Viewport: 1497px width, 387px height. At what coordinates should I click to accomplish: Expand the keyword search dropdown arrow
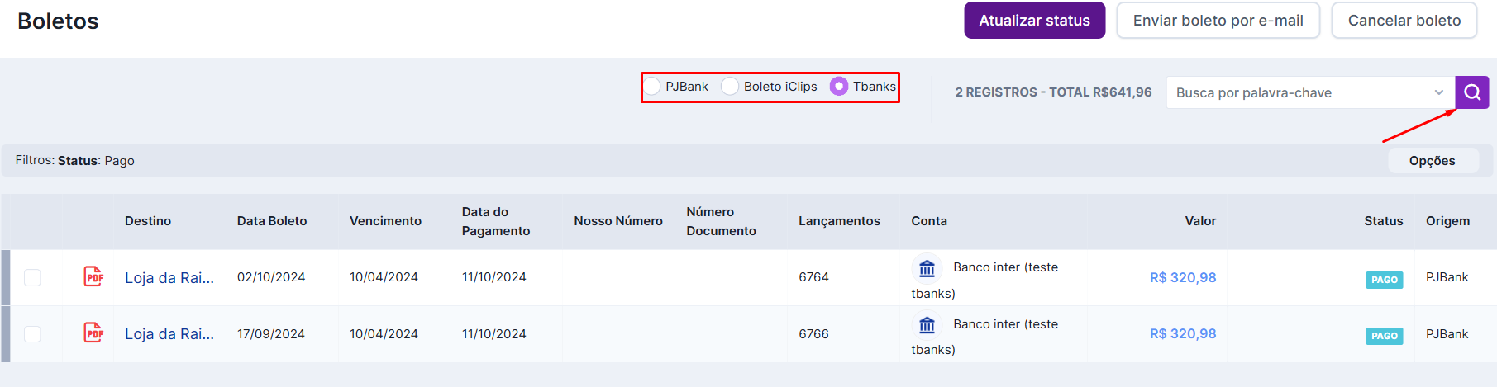pyautogui.click(x=1439, y=92)
